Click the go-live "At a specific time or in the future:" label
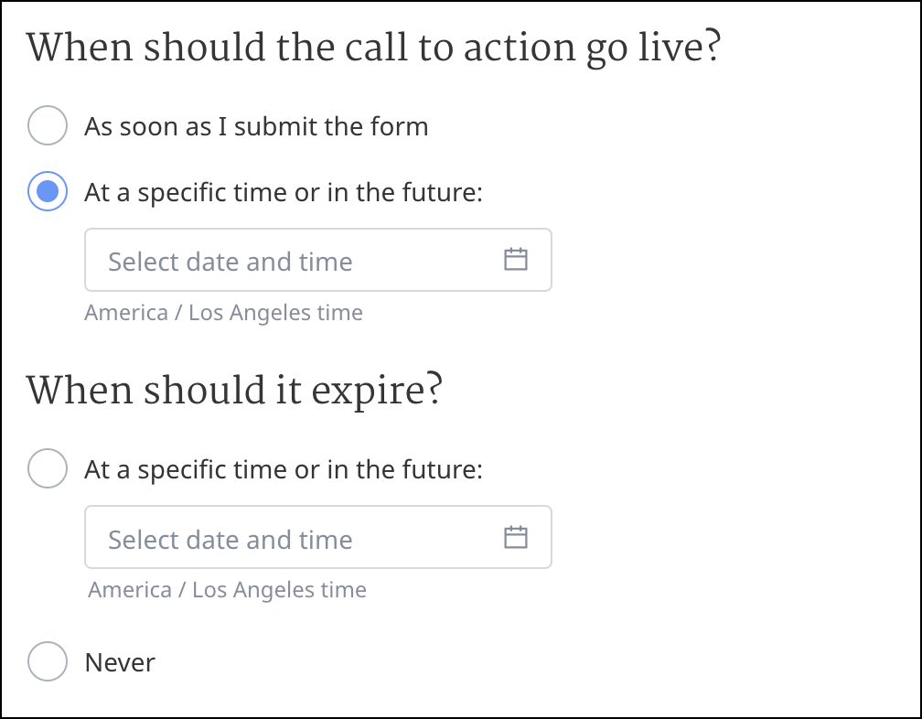 (x=283, y=193)
